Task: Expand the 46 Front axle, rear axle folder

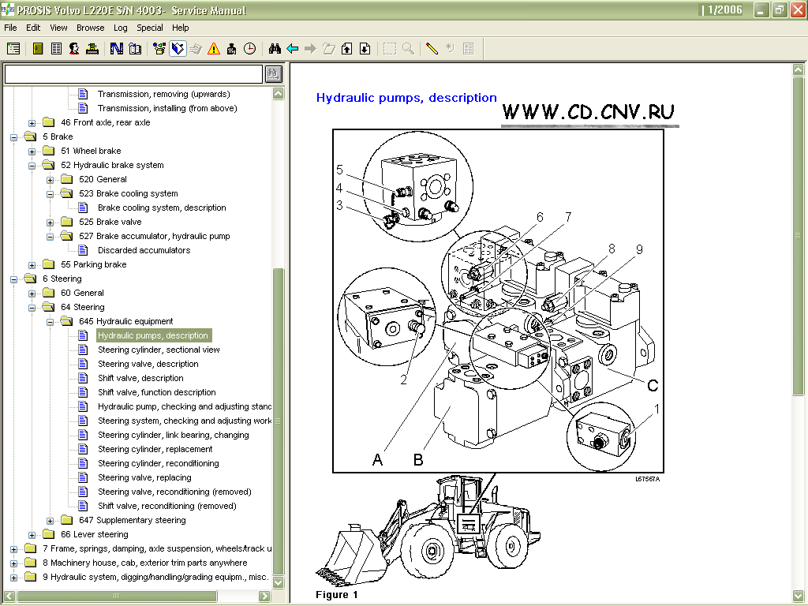Action: (32, 123)
